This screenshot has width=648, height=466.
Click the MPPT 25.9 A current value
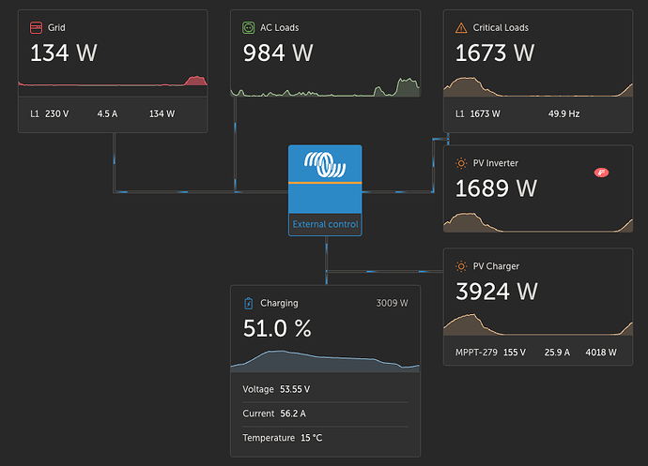point(557,353)
